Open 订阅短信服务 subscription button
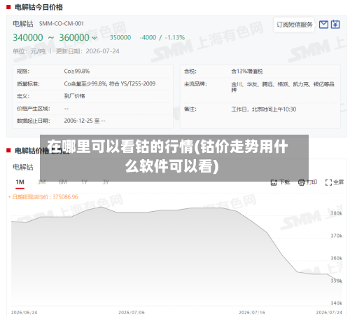Viewport: 350px width, 317px height. pos(294,25)
